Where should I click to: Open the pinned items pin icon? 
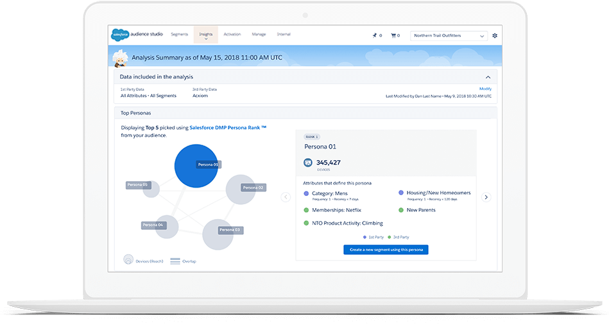pyautogui.click(x=375, y=35)
